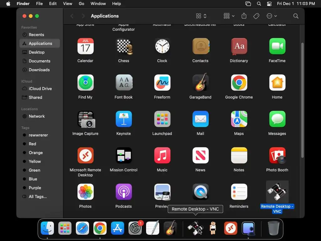This screenshot has height=241, width=321.
Task: Open the Help menu
Action: click(x=117, y=4)
